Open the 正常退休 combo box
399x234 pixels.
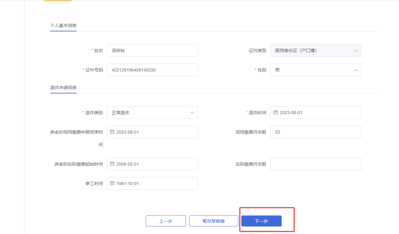pyautogui.click(x=152, y=113)
